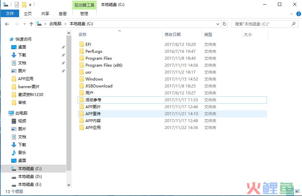Open 音乐 under 此电脑
302x196 pixels.
pos(22,152)
